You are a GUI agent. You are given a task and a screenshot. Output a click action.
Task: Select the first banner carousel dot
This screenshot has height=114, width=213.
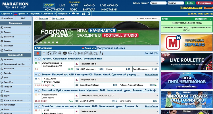[x=37, y=42]
